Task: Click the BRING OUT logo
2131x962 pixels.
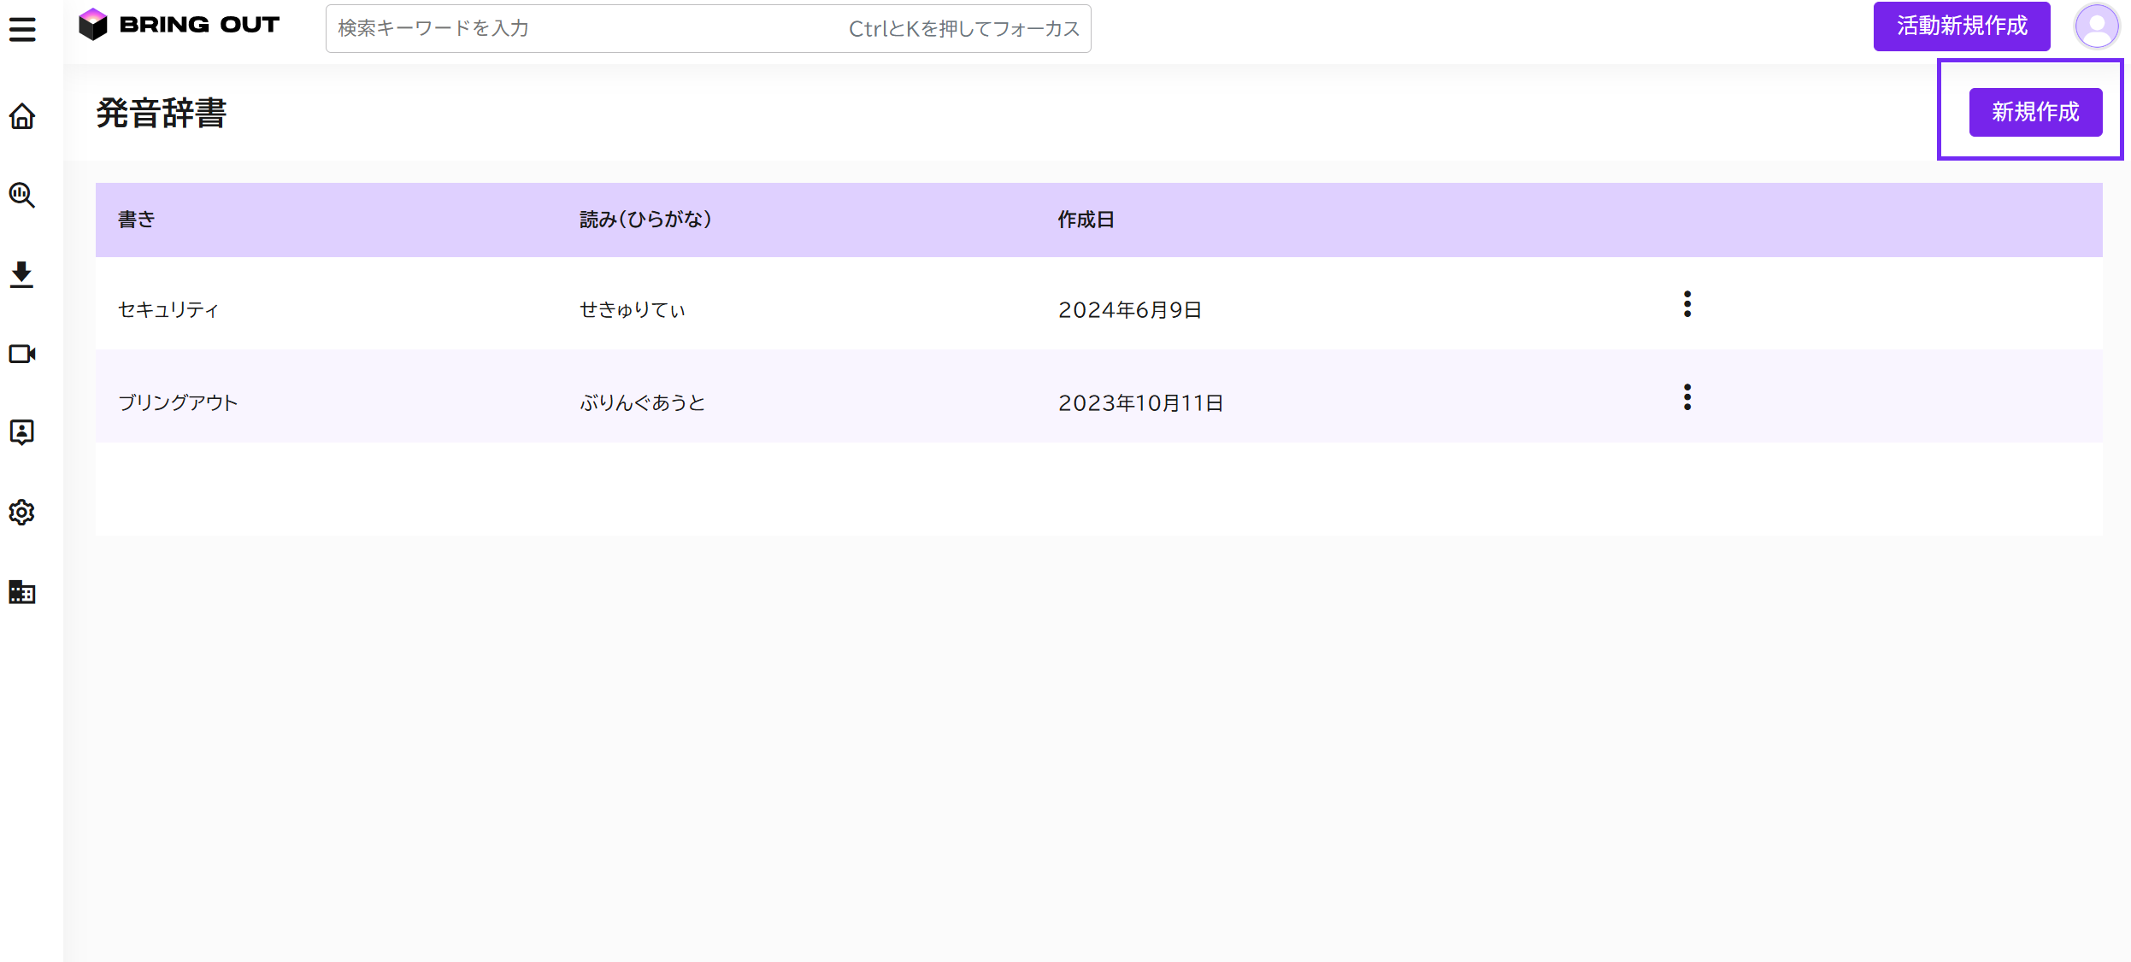Action: 180,26
